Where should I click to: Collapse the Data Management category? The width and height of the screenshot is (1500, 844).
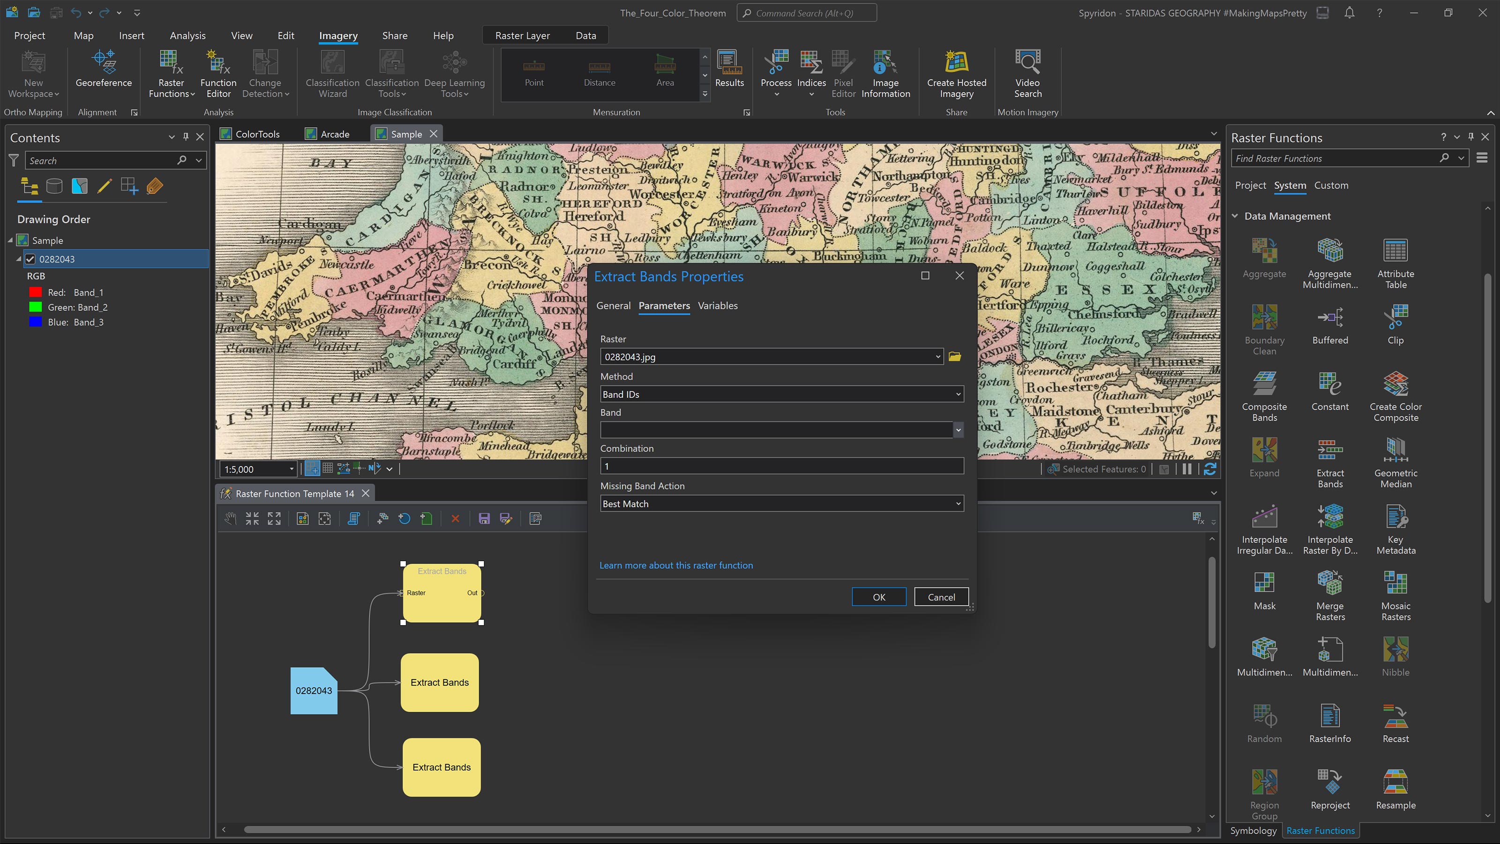click(1235, 216)
